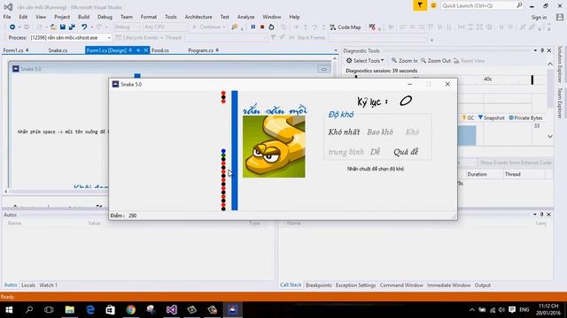
Task: Switch to the Watch 1 tab
Action: (48, 285)
